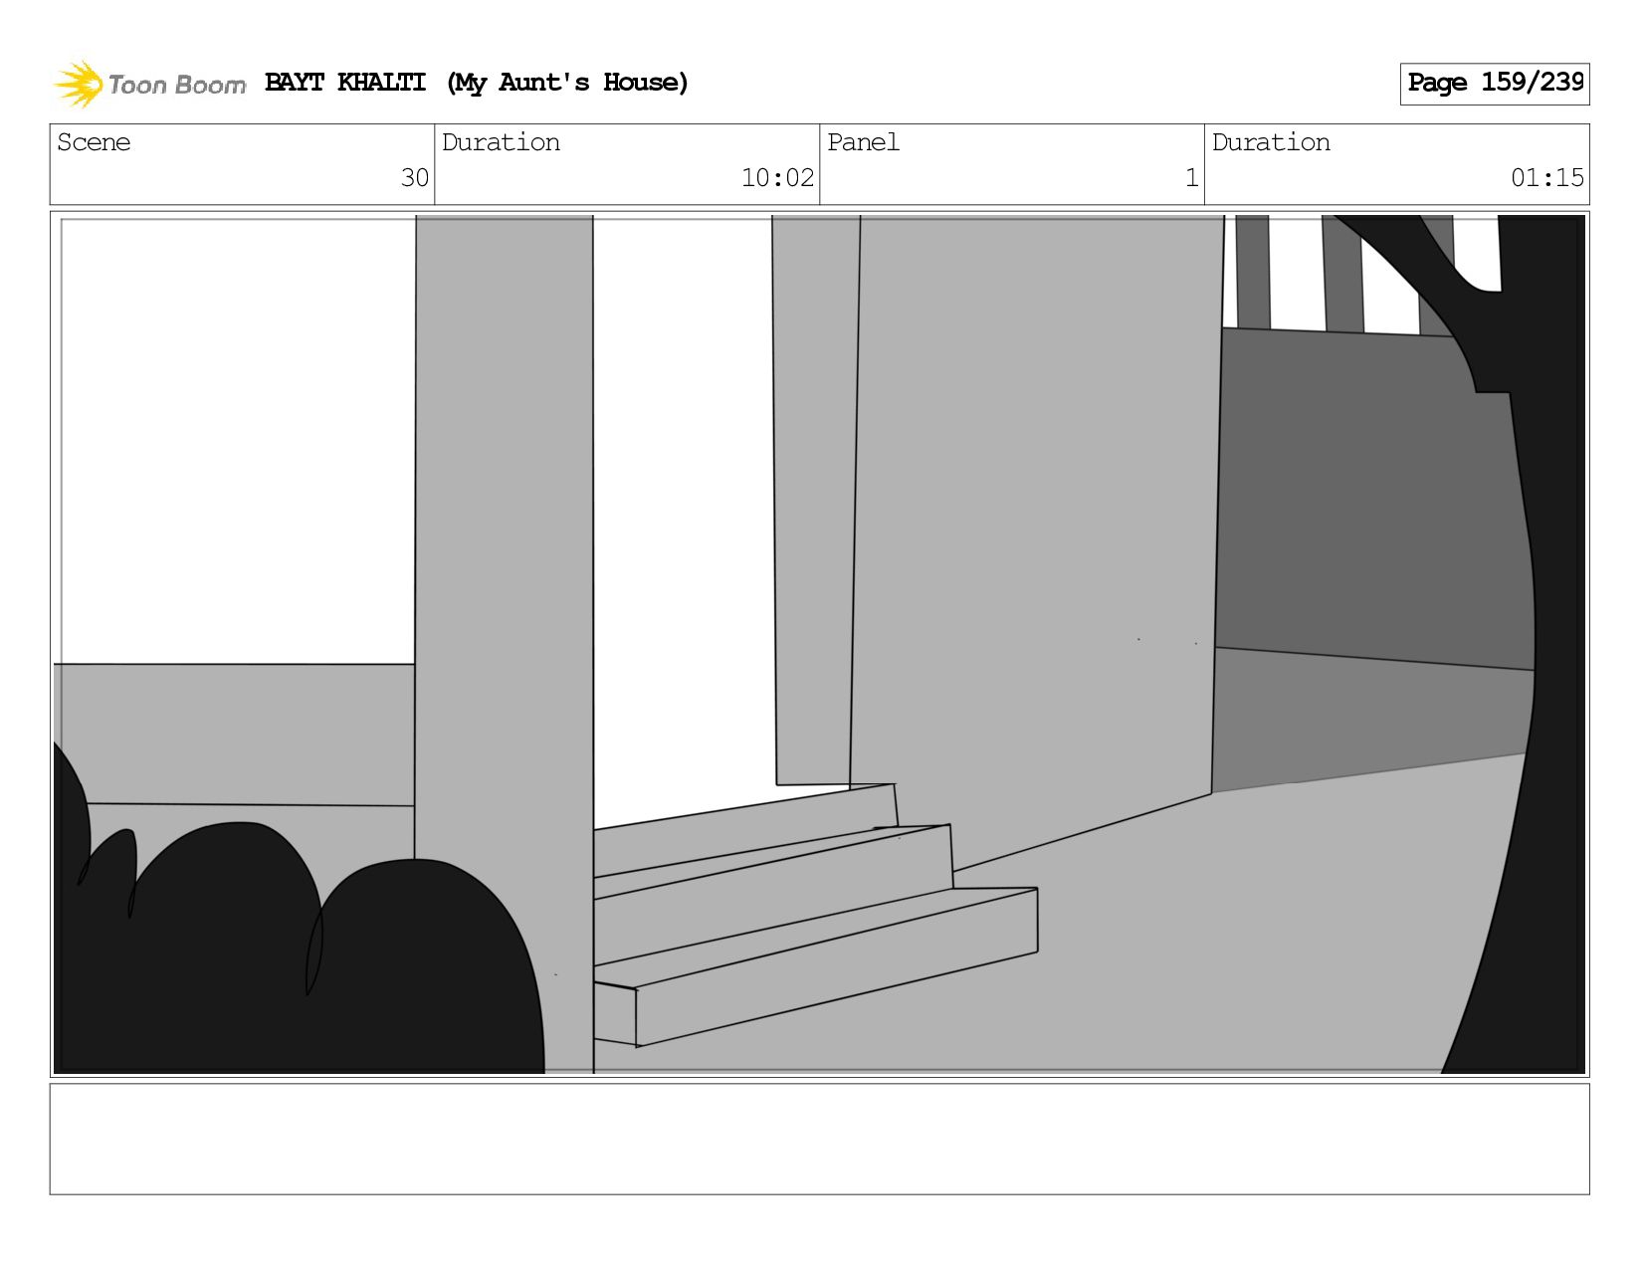Viewport: 1642px width, 1269px height.
Task: Click the Toon Boom logo
Action: pos(149,84)
